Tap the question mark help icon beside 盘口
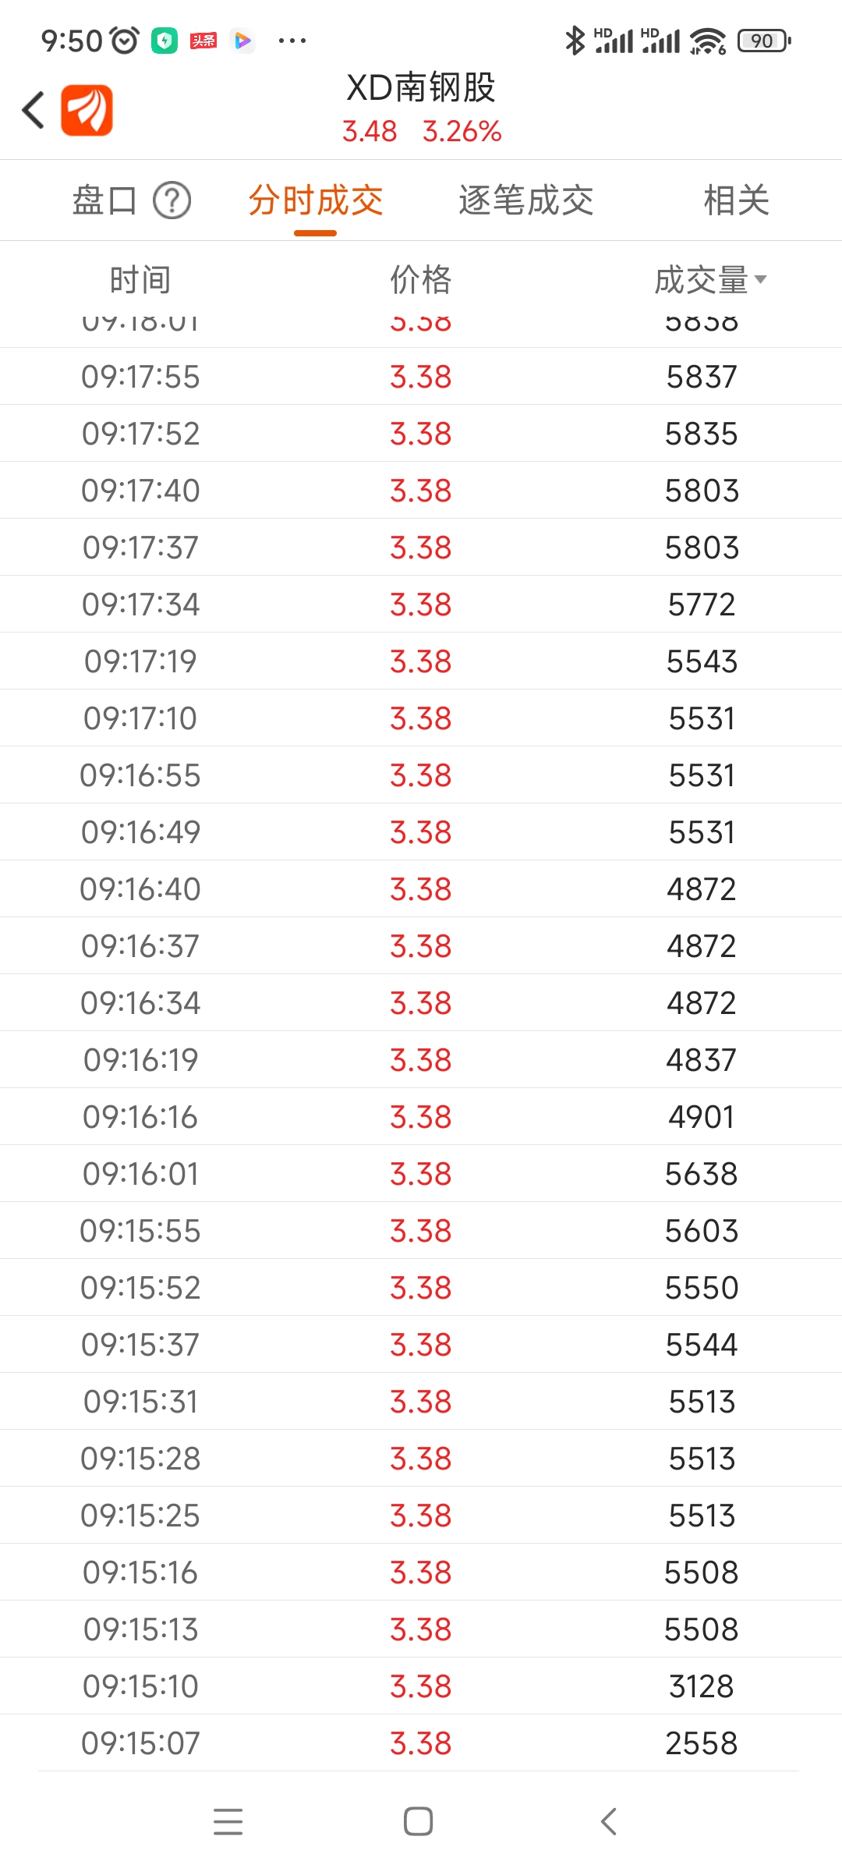This screenshot has height=1872, width=842. pos(172,200)
